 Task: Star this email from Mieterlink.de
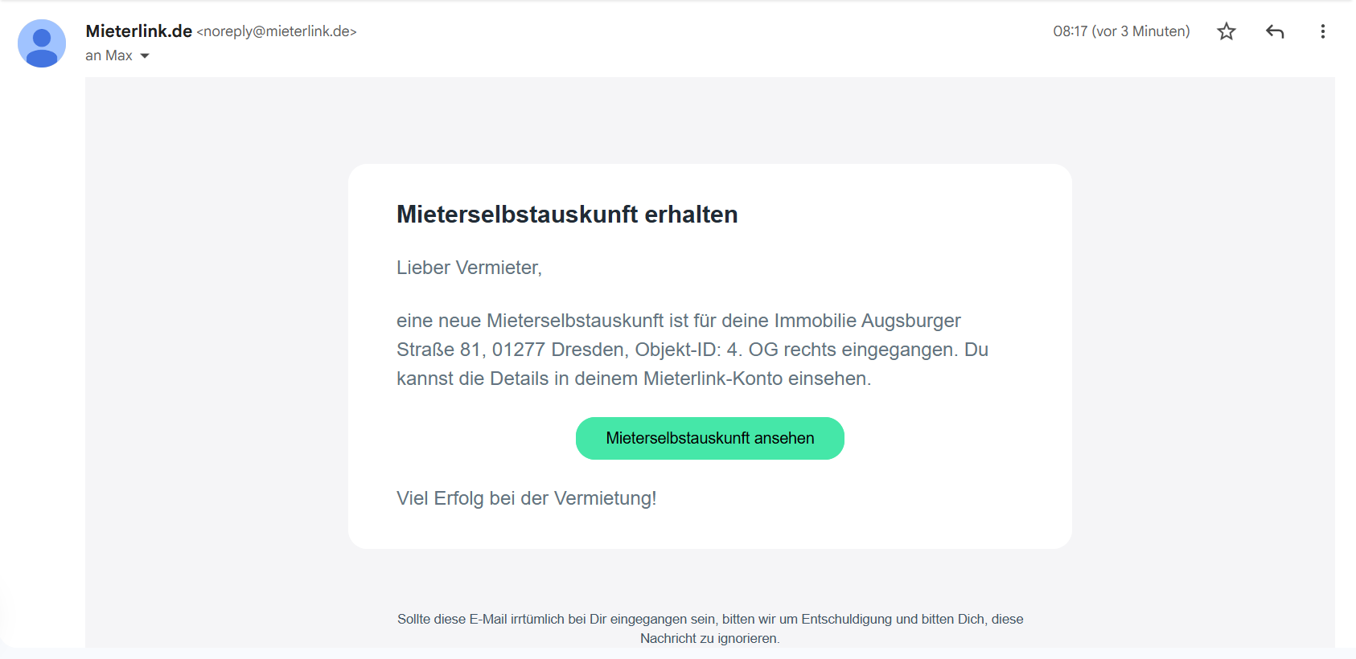pos(1226,31)
